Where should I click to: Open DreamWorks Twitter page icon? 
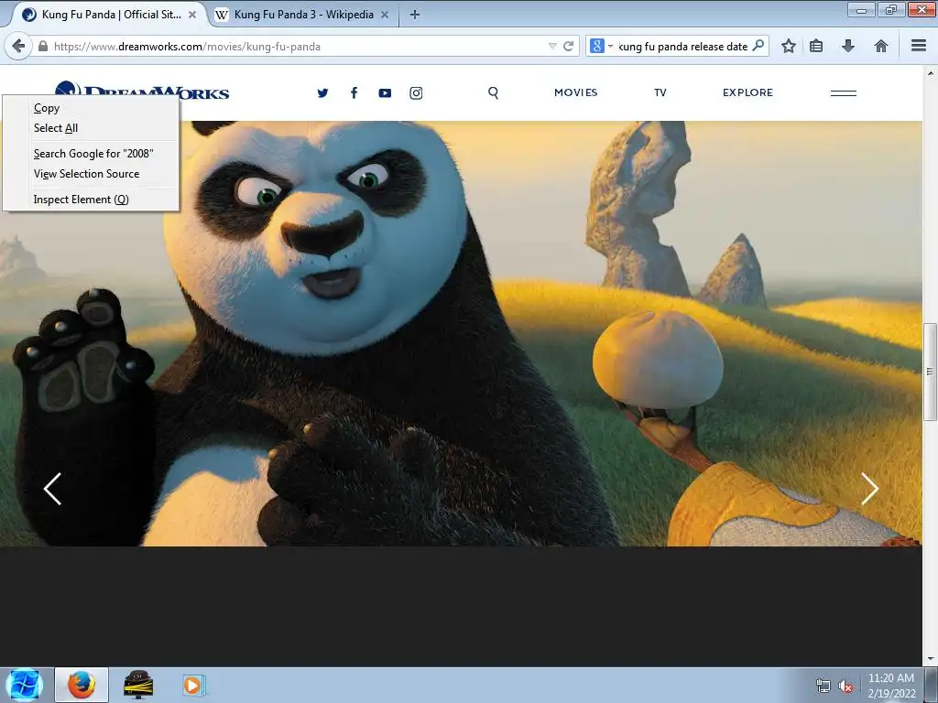[x=323, y=92]
